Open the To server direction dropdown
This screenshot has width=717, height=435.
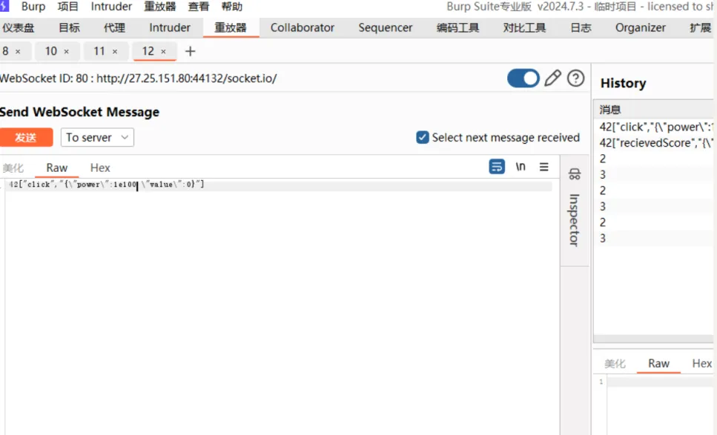click(97, 138)
